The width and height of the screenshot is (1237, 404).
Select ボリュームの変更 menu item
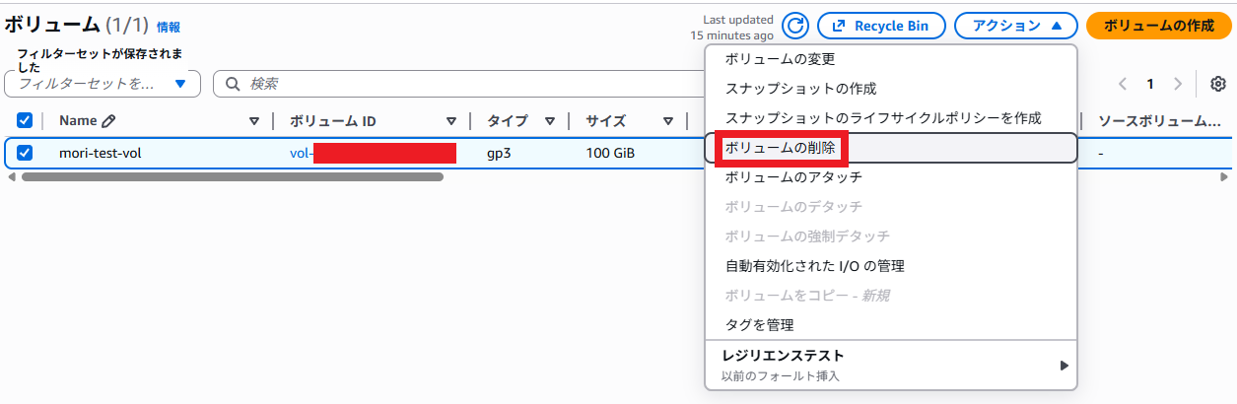(x=891, y=59)
